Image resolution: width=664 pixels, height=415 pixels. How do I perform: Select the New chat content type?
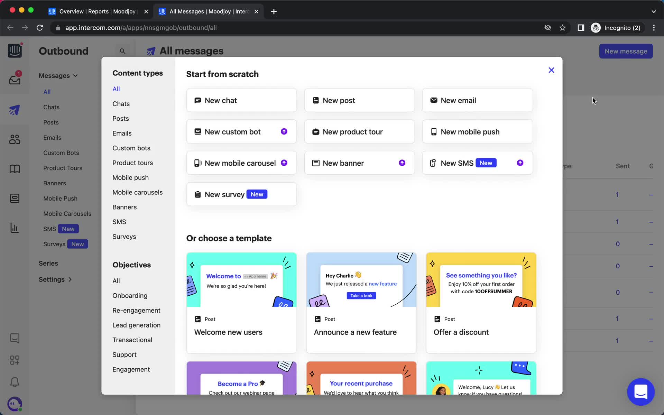(x=241, y=100)
